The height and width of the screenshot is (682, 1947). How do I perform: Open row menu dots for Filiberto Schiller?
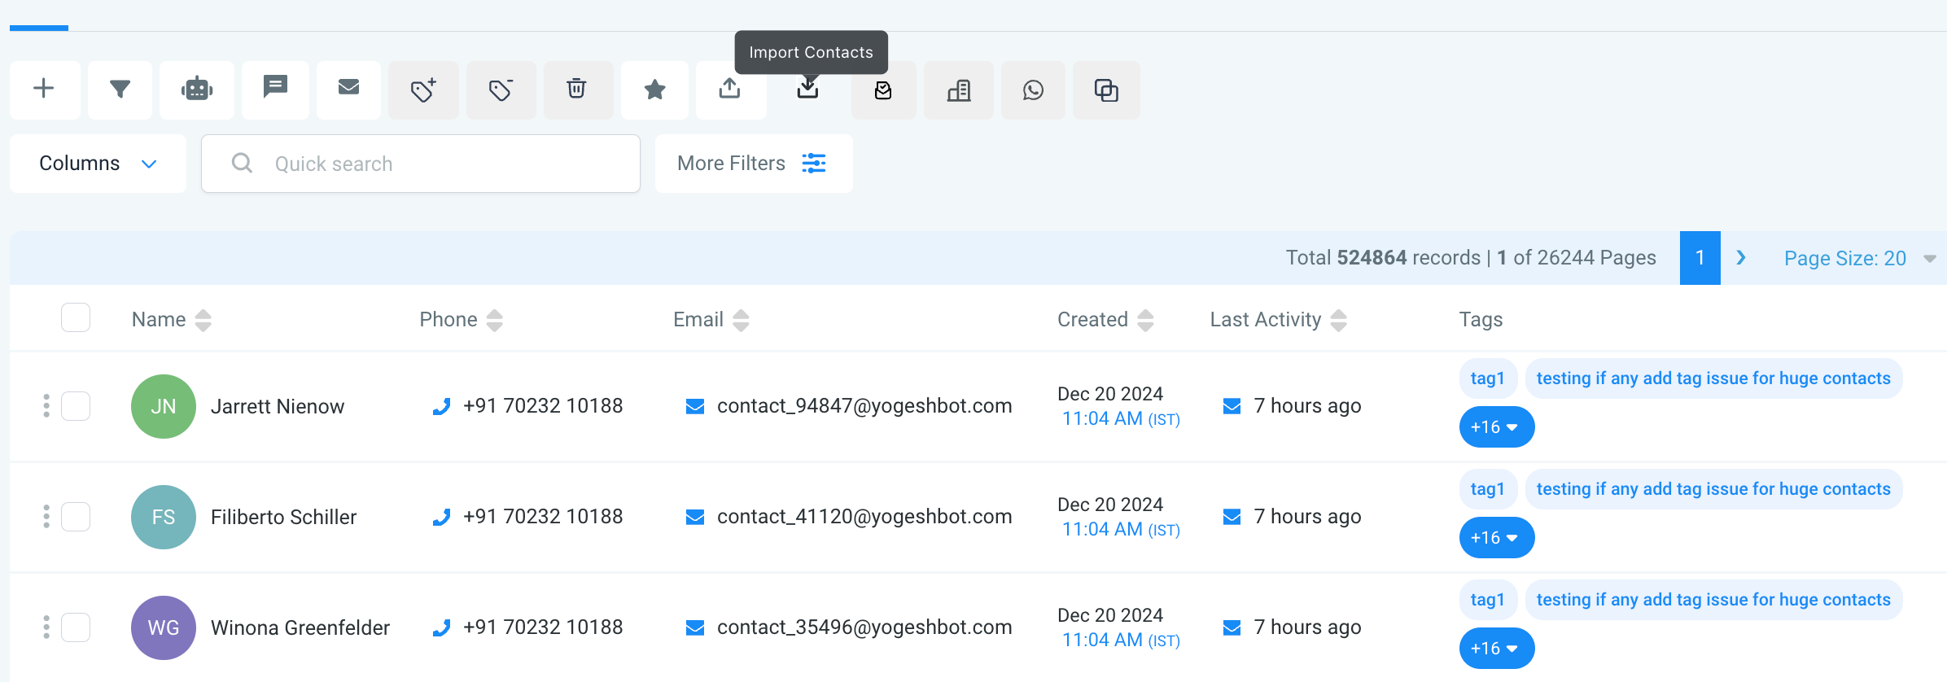46,517
